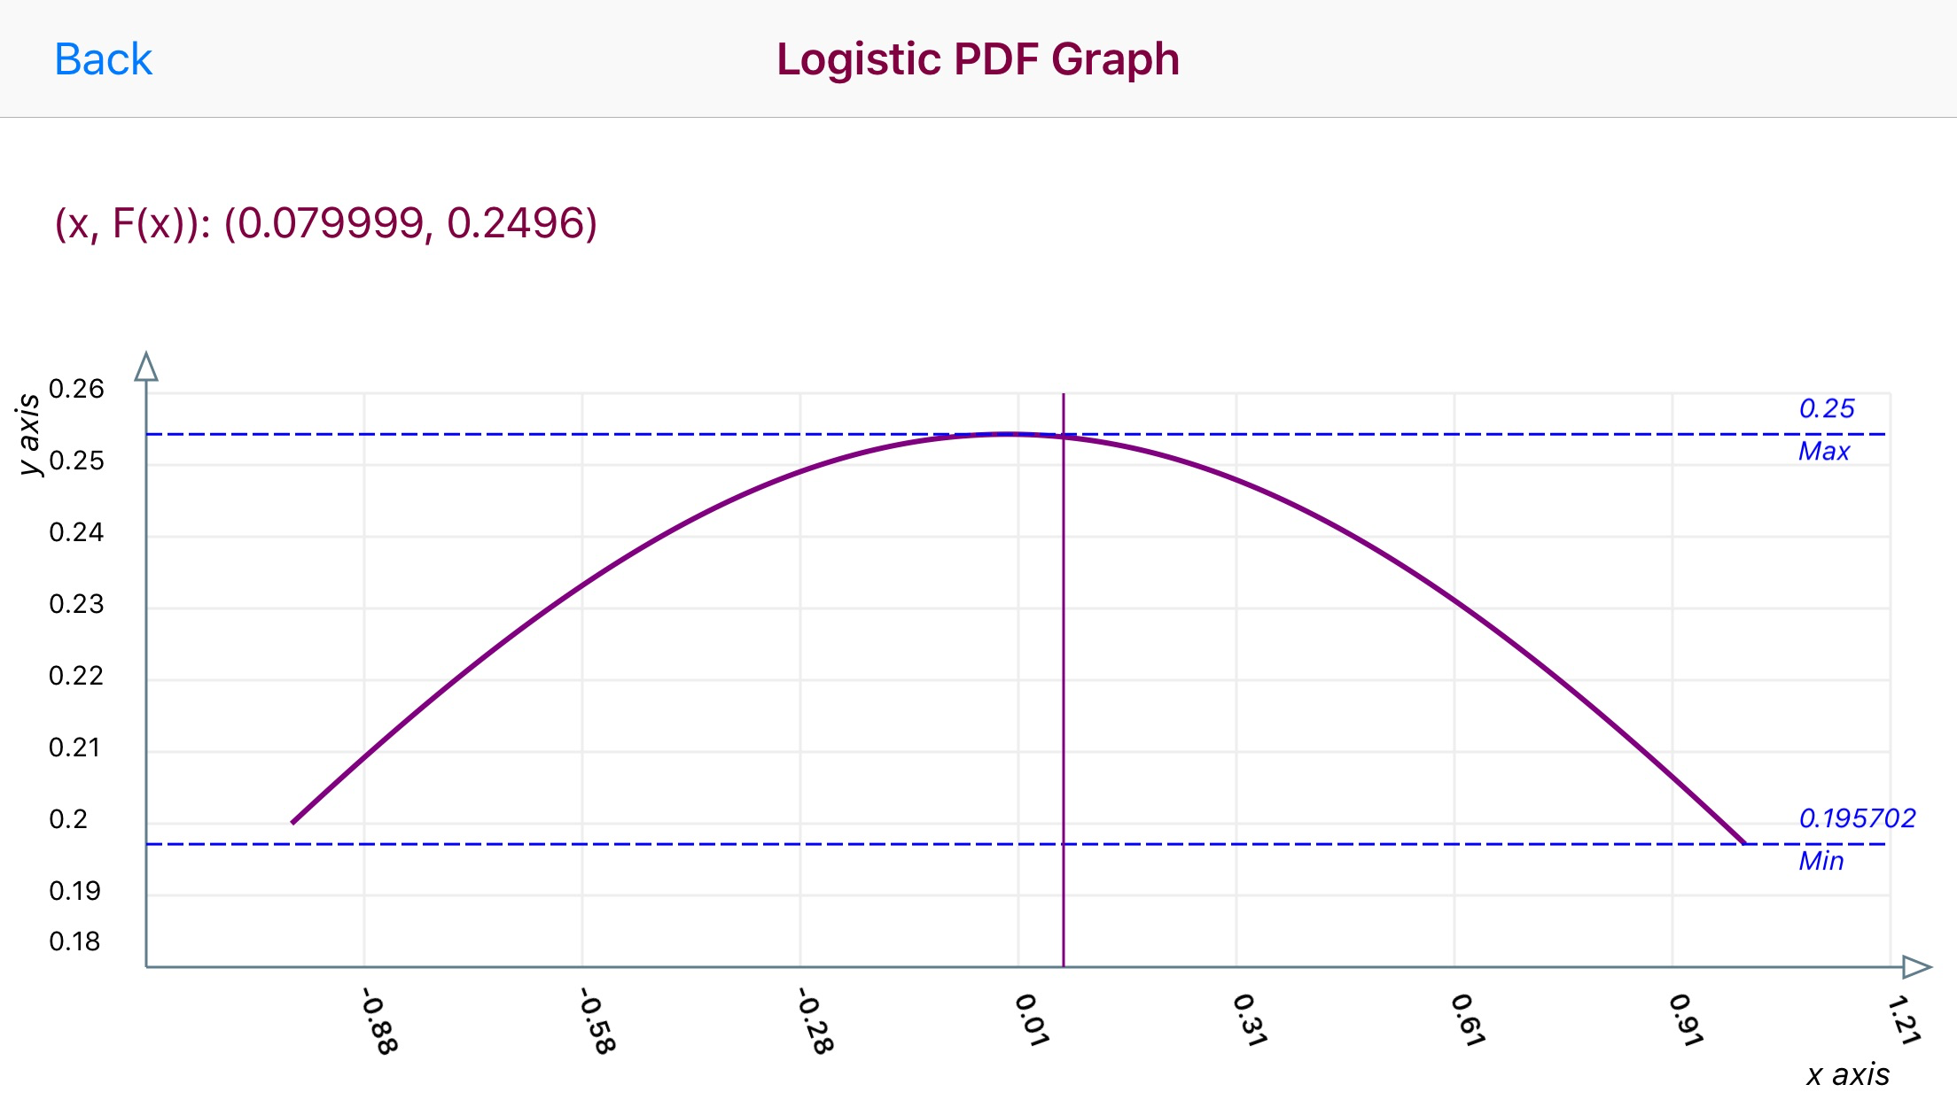This screenshot has width=1957, height=1100.
Task: Tap the Back navigation link
Action: [103, 58]
